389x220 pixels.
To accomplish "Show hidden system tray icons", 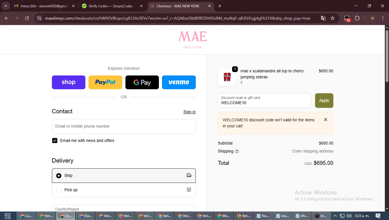I will point(335,216).
